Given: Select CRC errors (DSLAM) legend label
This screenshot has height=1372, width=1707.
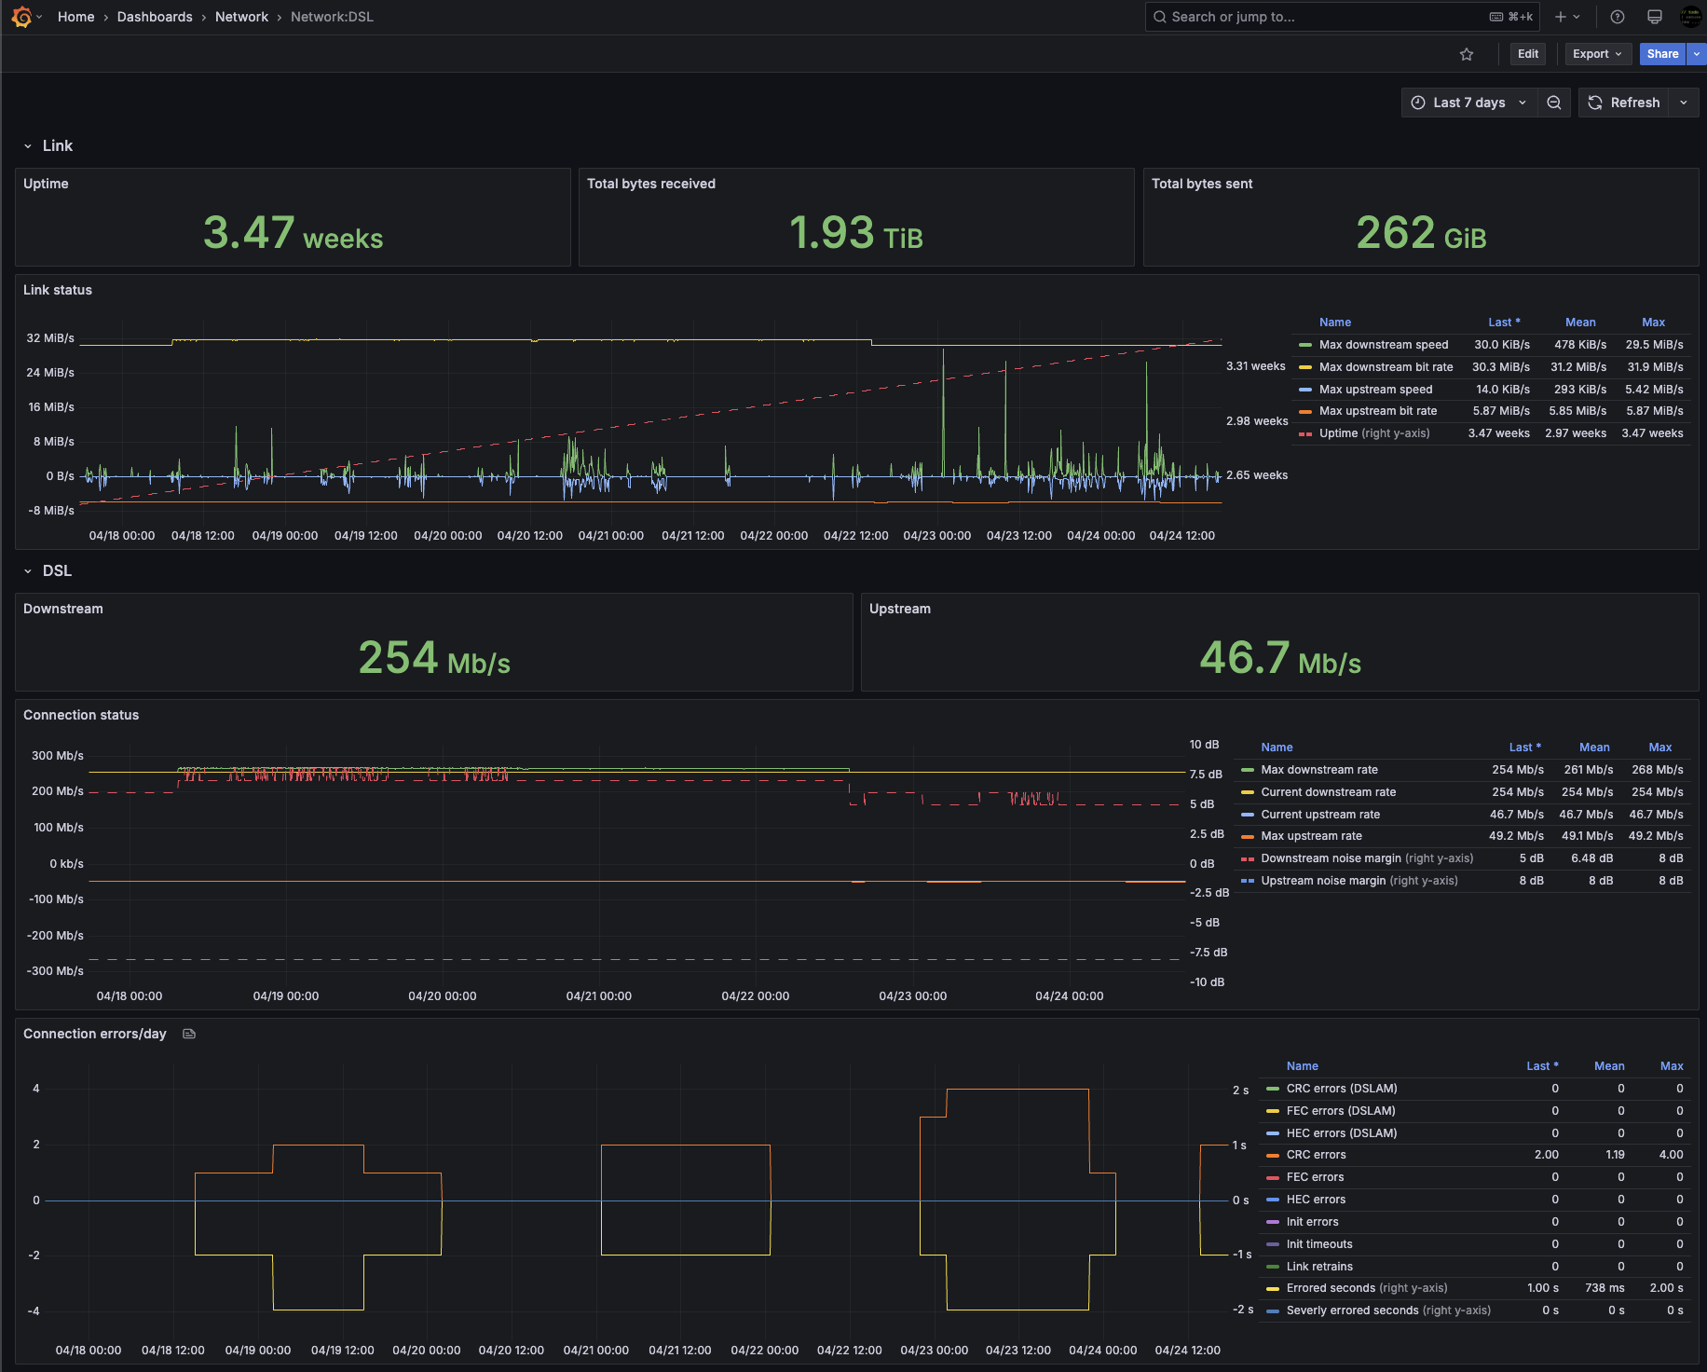Looking at the screenshot, I should click(1342, 1089).
